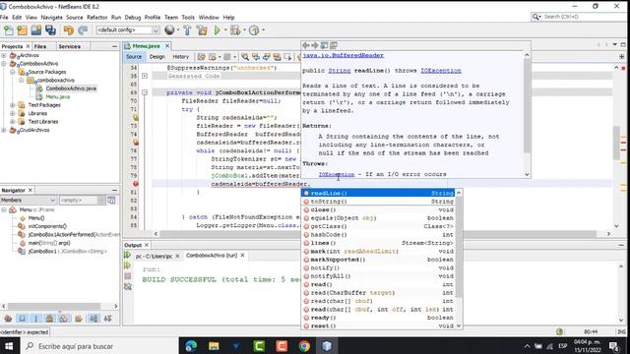Click the New File toolbar icon
This screenshot has height=354, width=630.
pos(8,30)
